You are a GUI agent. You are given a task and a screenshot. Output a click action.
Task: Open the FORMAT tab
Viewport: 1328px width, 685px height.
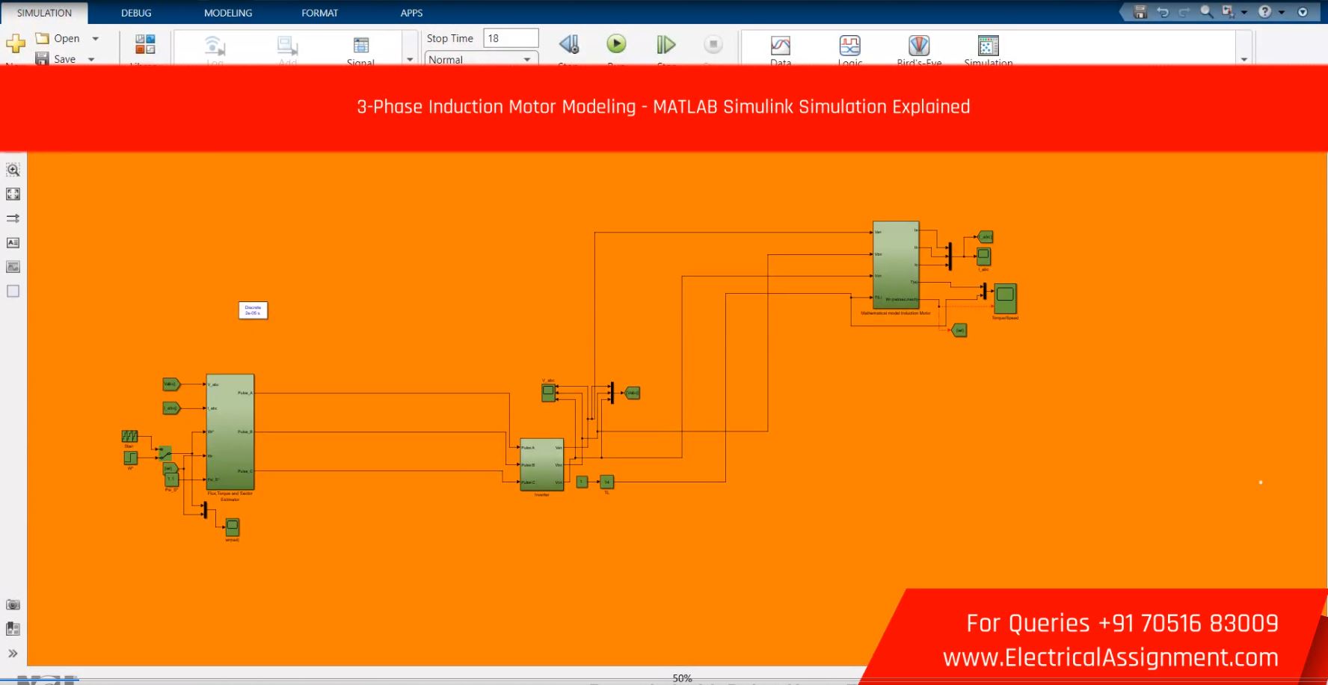[319, 13]
